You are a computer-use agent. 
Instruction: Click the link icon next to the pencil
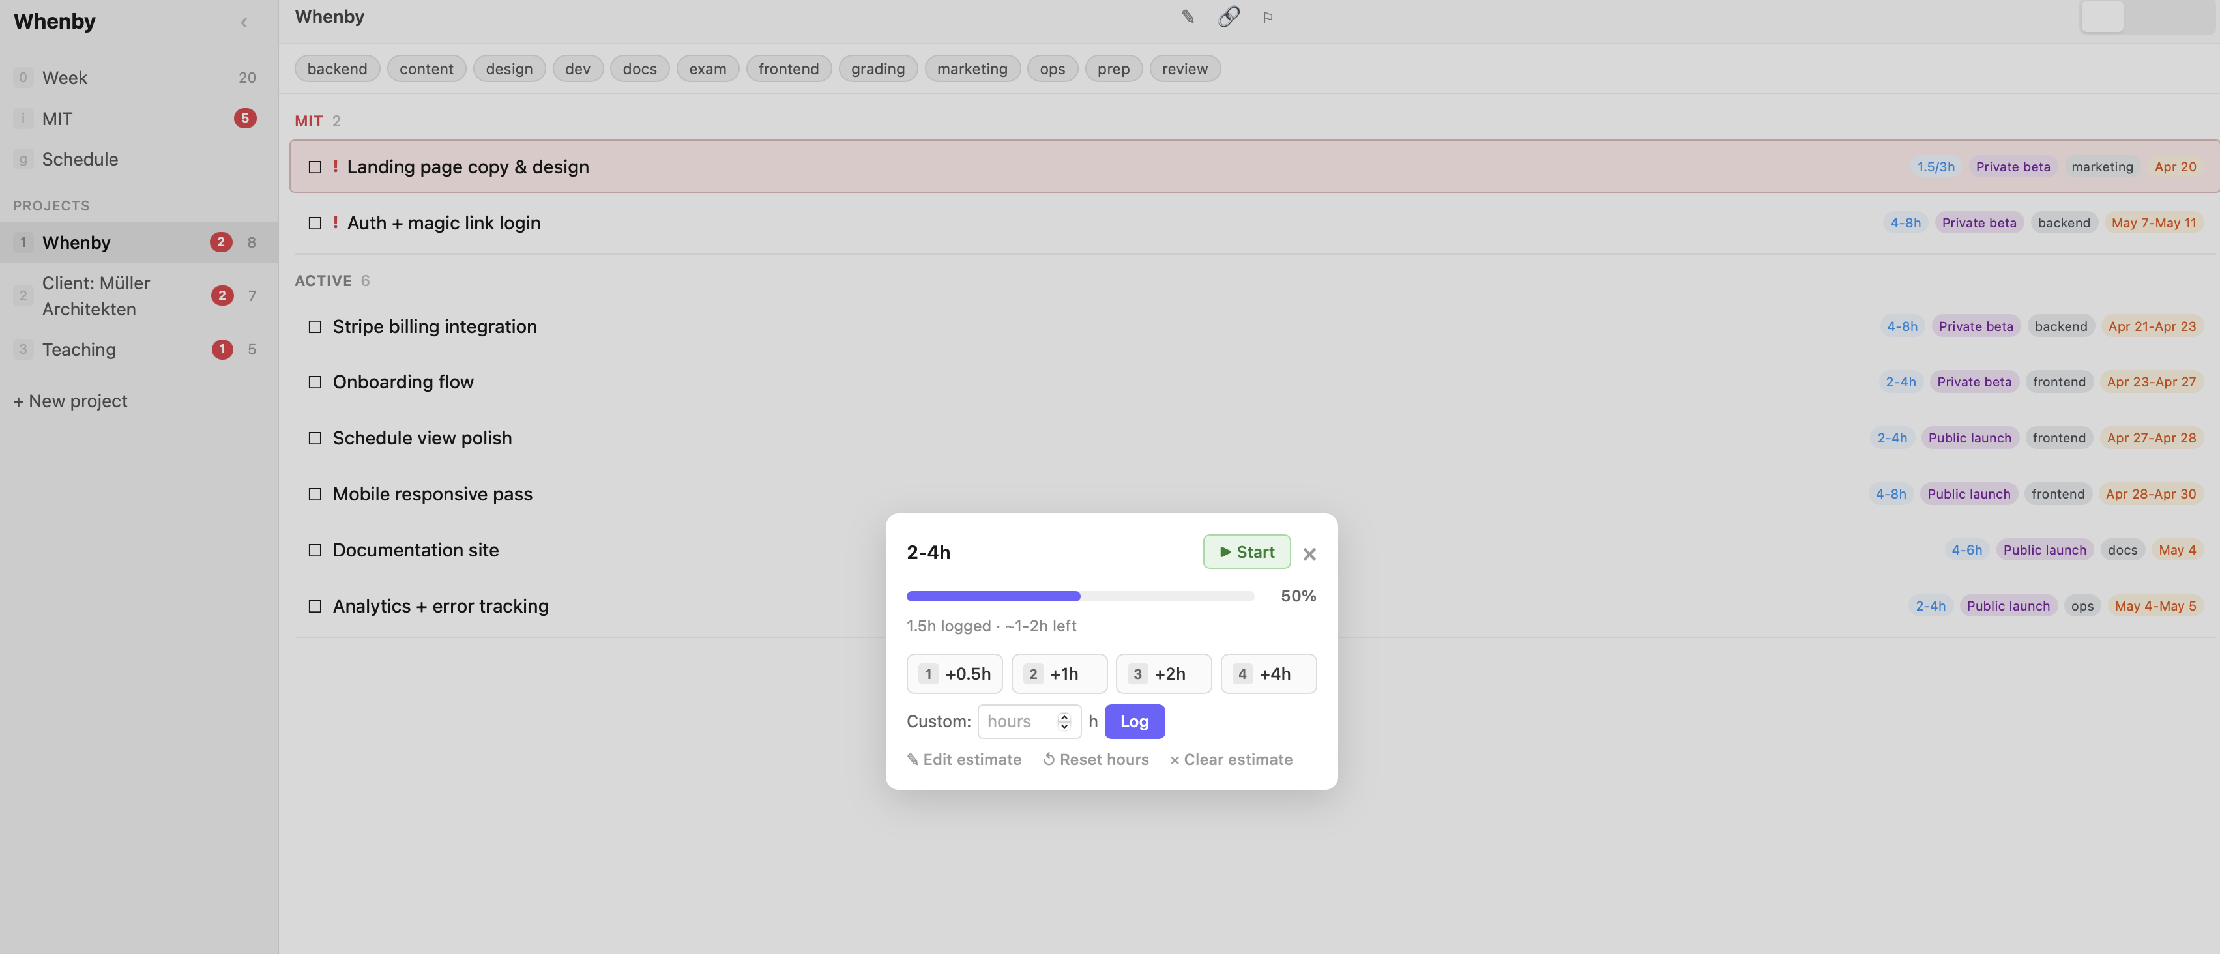1227,16
